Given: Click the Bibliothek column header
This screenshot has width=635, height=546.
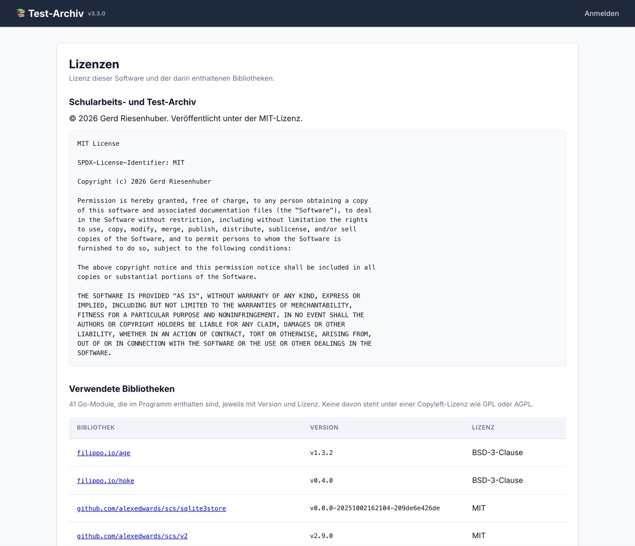Looking at the screenshot, I should (96, 428).
